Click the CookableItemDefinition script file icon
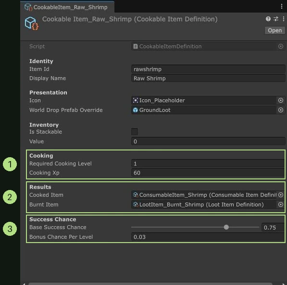 [x=135, y=46]
